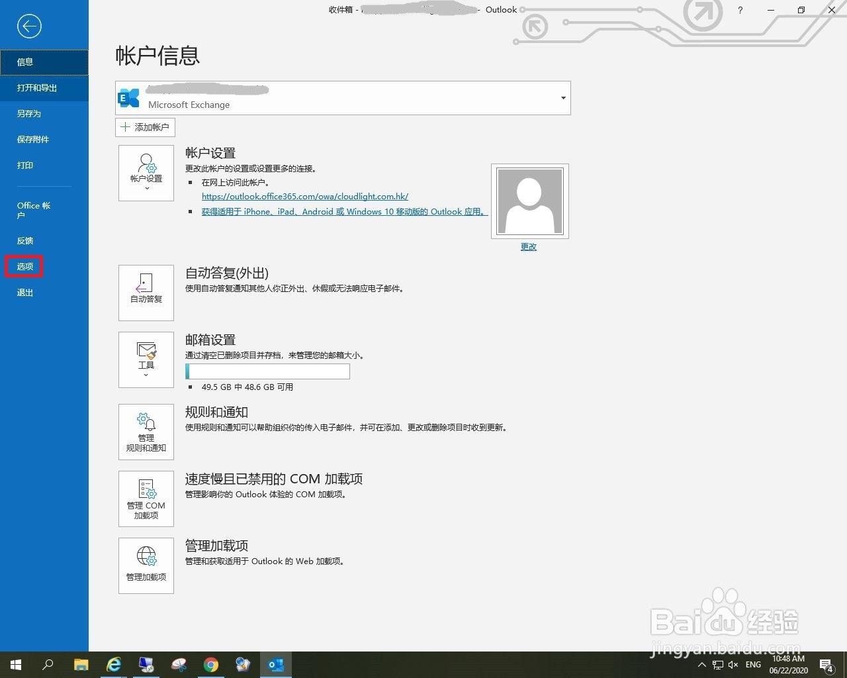This screenshot has height=678, width=847.
Task: Open 管理规则和通知 manage rules button
Action: click(146, 432)
